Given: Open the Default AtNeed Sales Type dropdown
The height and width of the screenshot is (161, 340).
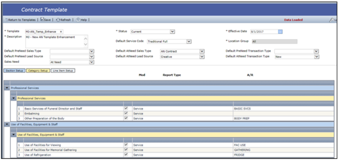Looking at the screenshot, I should pos(202,52).
